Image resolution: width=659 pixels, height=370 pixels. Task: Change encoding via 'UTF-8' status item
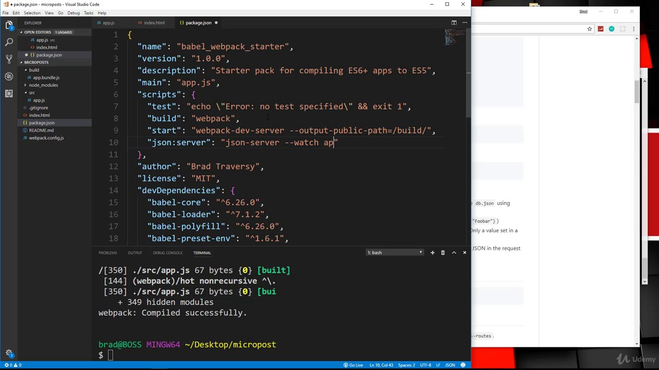pyautogui.click(x=425, y=365)
